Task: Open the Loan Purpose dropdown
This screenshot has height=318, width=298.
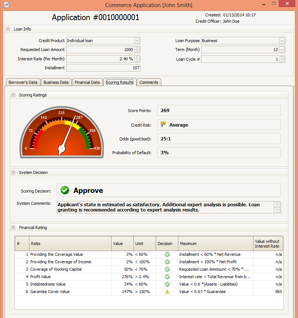Action: (x=282, y=41)
